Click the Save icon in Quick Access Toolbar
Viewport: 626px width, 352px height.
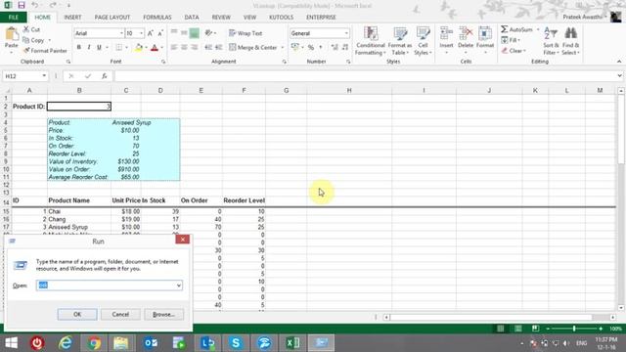point(22,5)
